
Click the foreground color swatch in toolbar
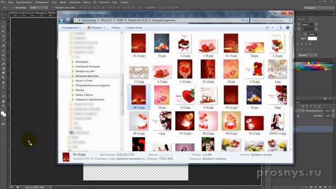click(2, 113)
